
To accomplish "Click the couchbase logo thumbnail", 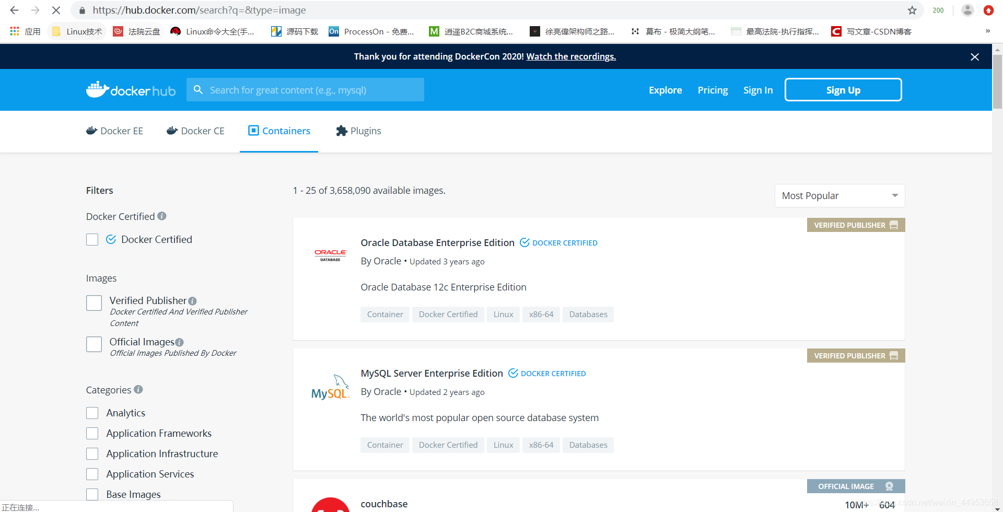I will pos(330,505).
